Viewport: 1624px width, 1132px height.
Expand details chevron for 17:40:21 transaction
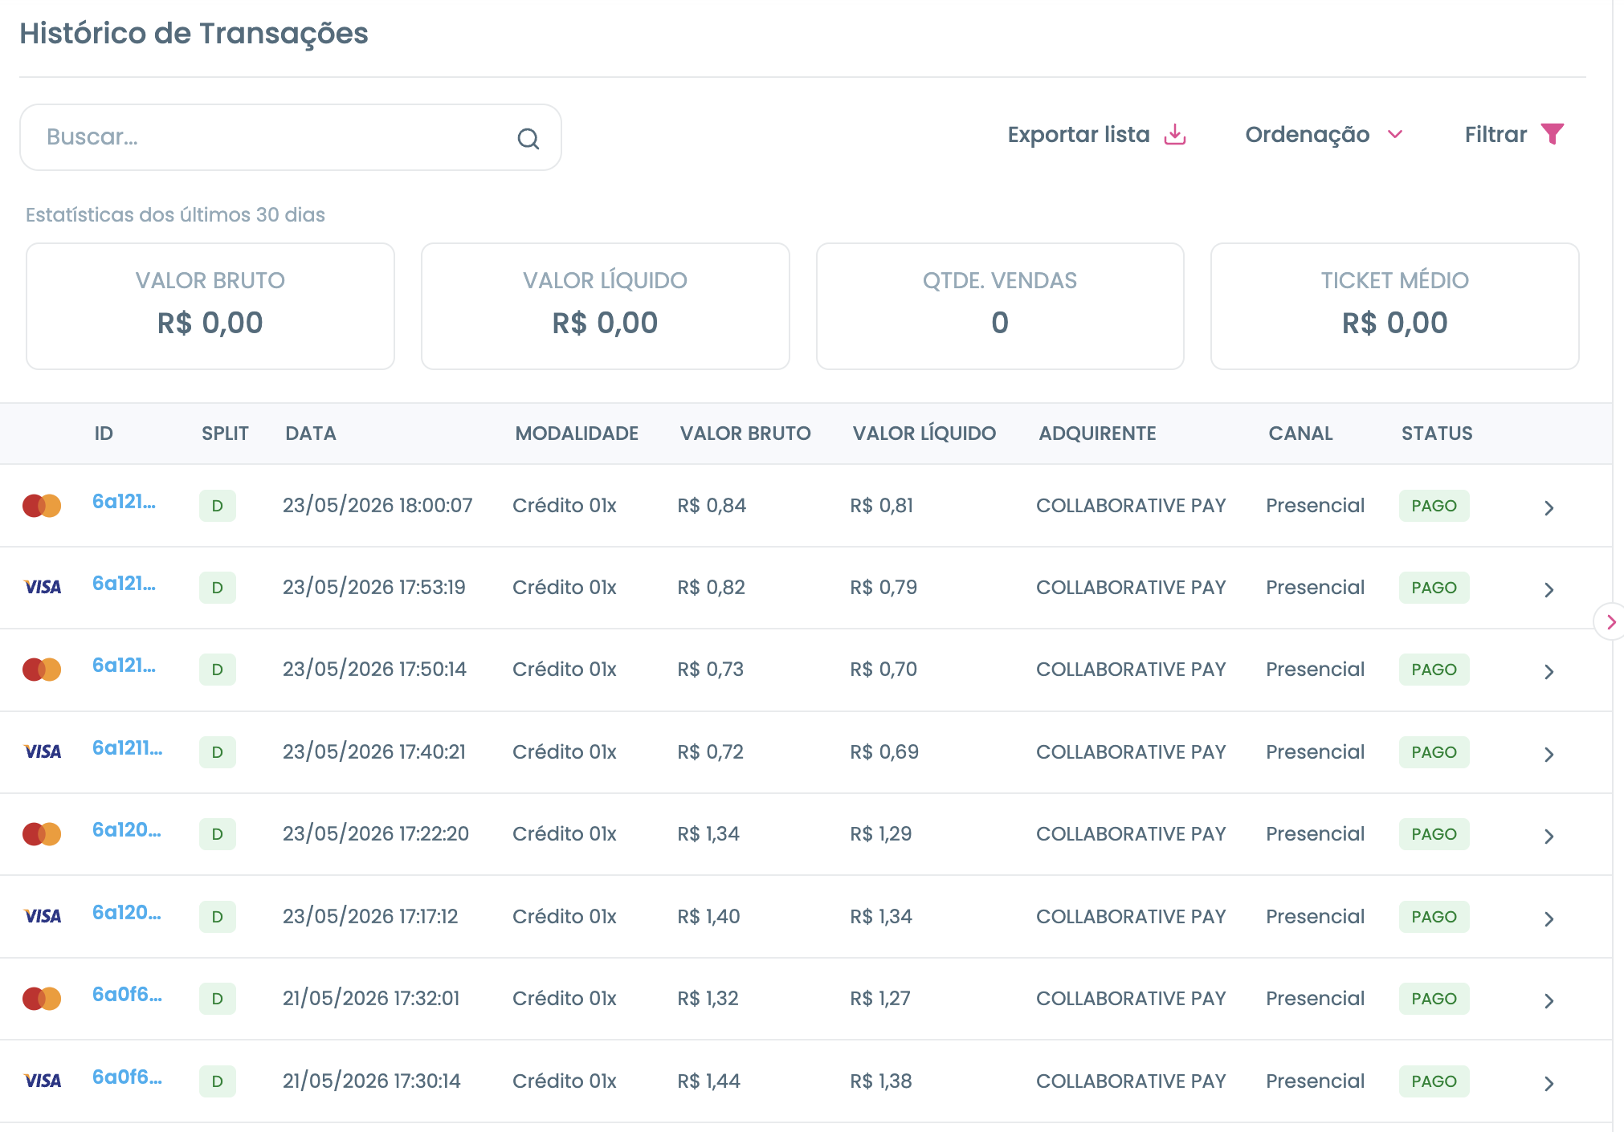coord(1549,755)
